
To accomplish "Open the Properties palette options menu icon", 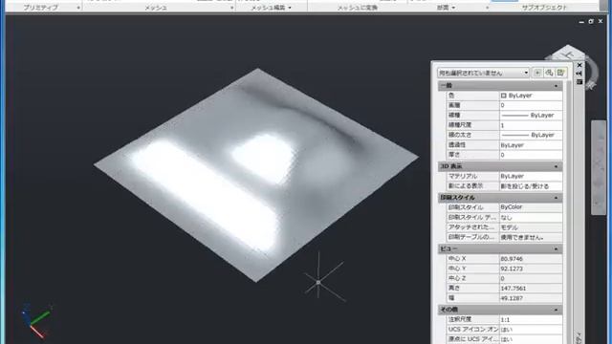I will 579,82.
